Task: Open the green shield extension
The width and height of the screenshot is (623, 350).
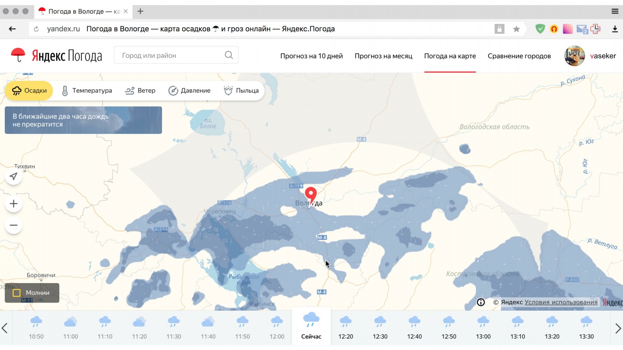Action: [540, 29]
